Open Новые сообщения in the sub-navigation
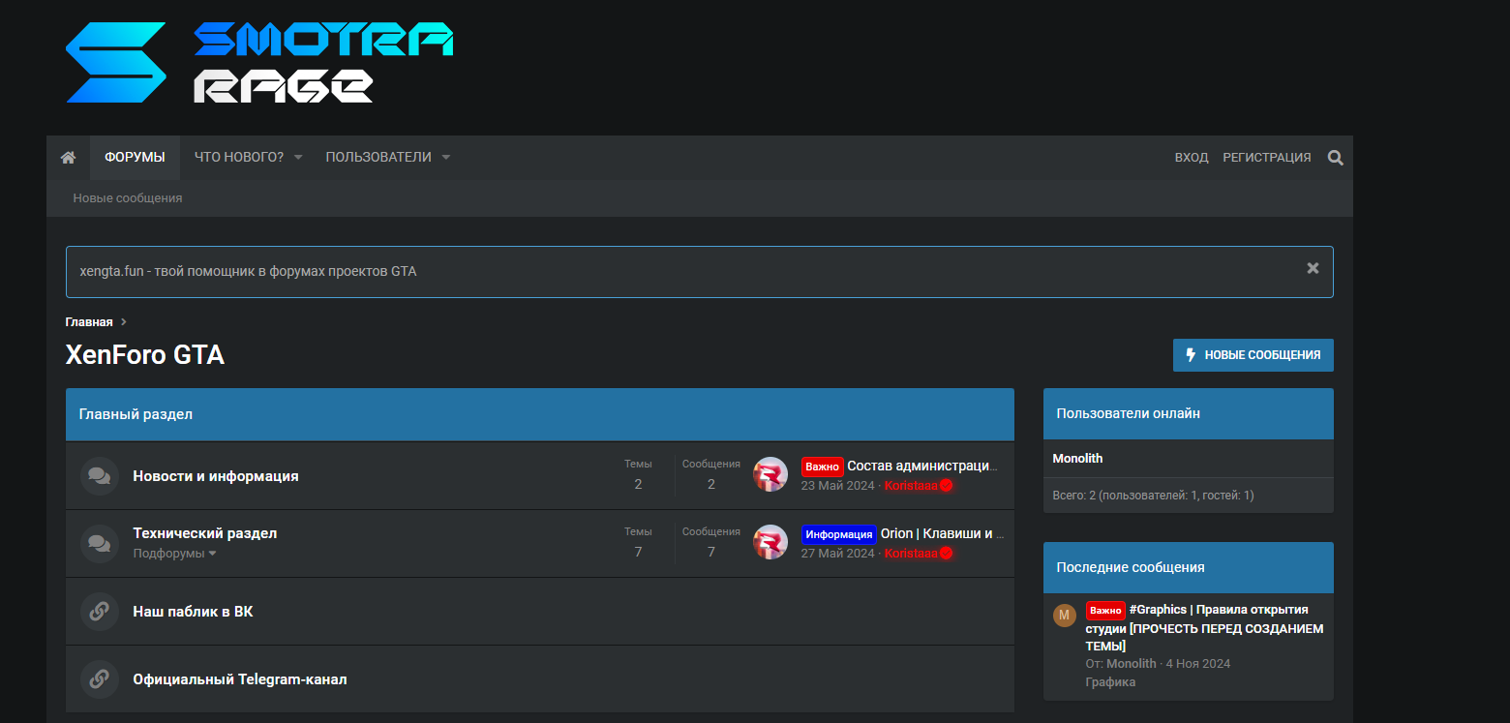 coord(128,198)
